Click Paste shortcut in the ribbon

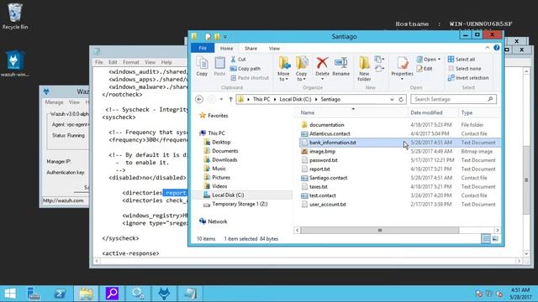pos(250,78)
